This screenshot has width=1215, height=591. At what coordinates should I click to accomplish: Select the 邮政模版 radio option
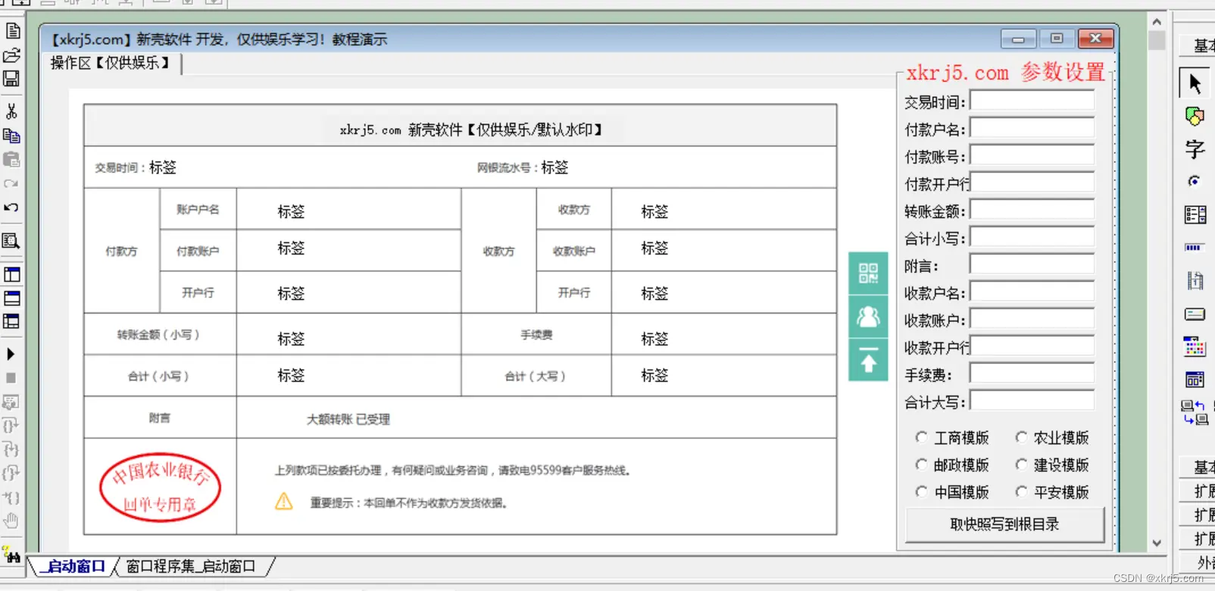pos(952,465)
